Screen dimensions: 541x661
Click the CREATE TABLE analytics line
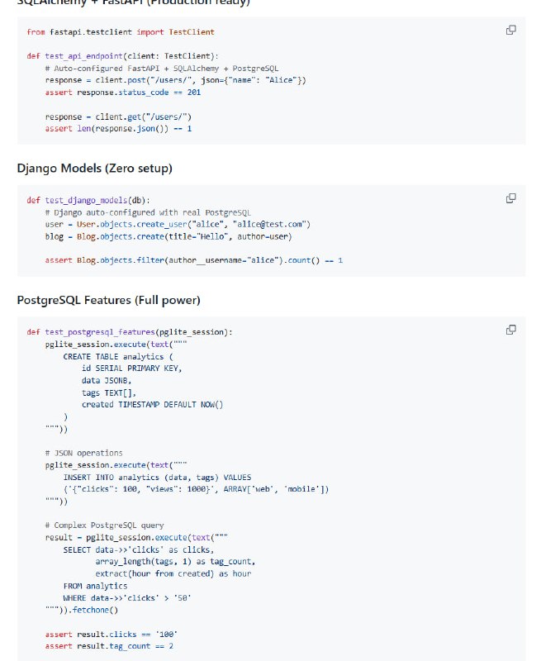(x=118, y=357)
